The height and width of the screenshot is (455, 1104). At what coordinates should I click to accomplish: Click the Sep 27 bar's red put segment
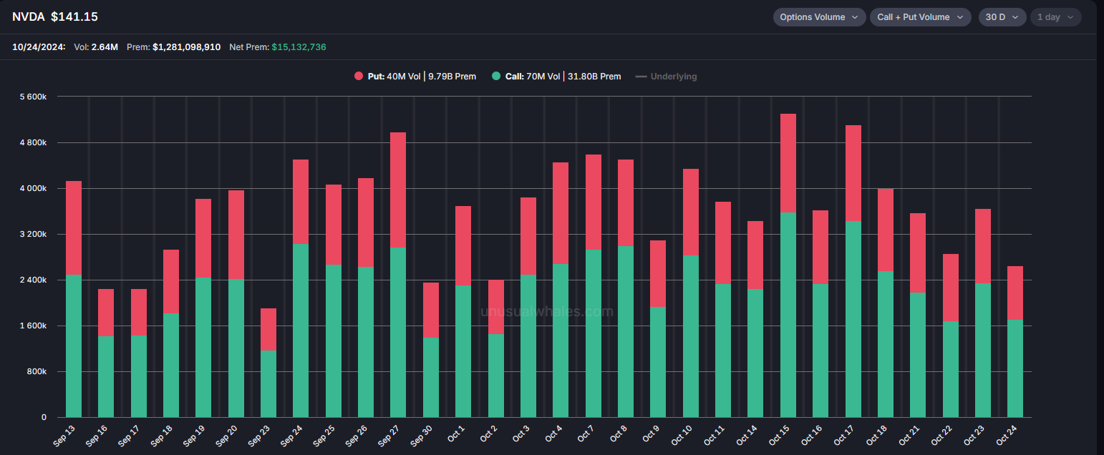click(398, 190)
